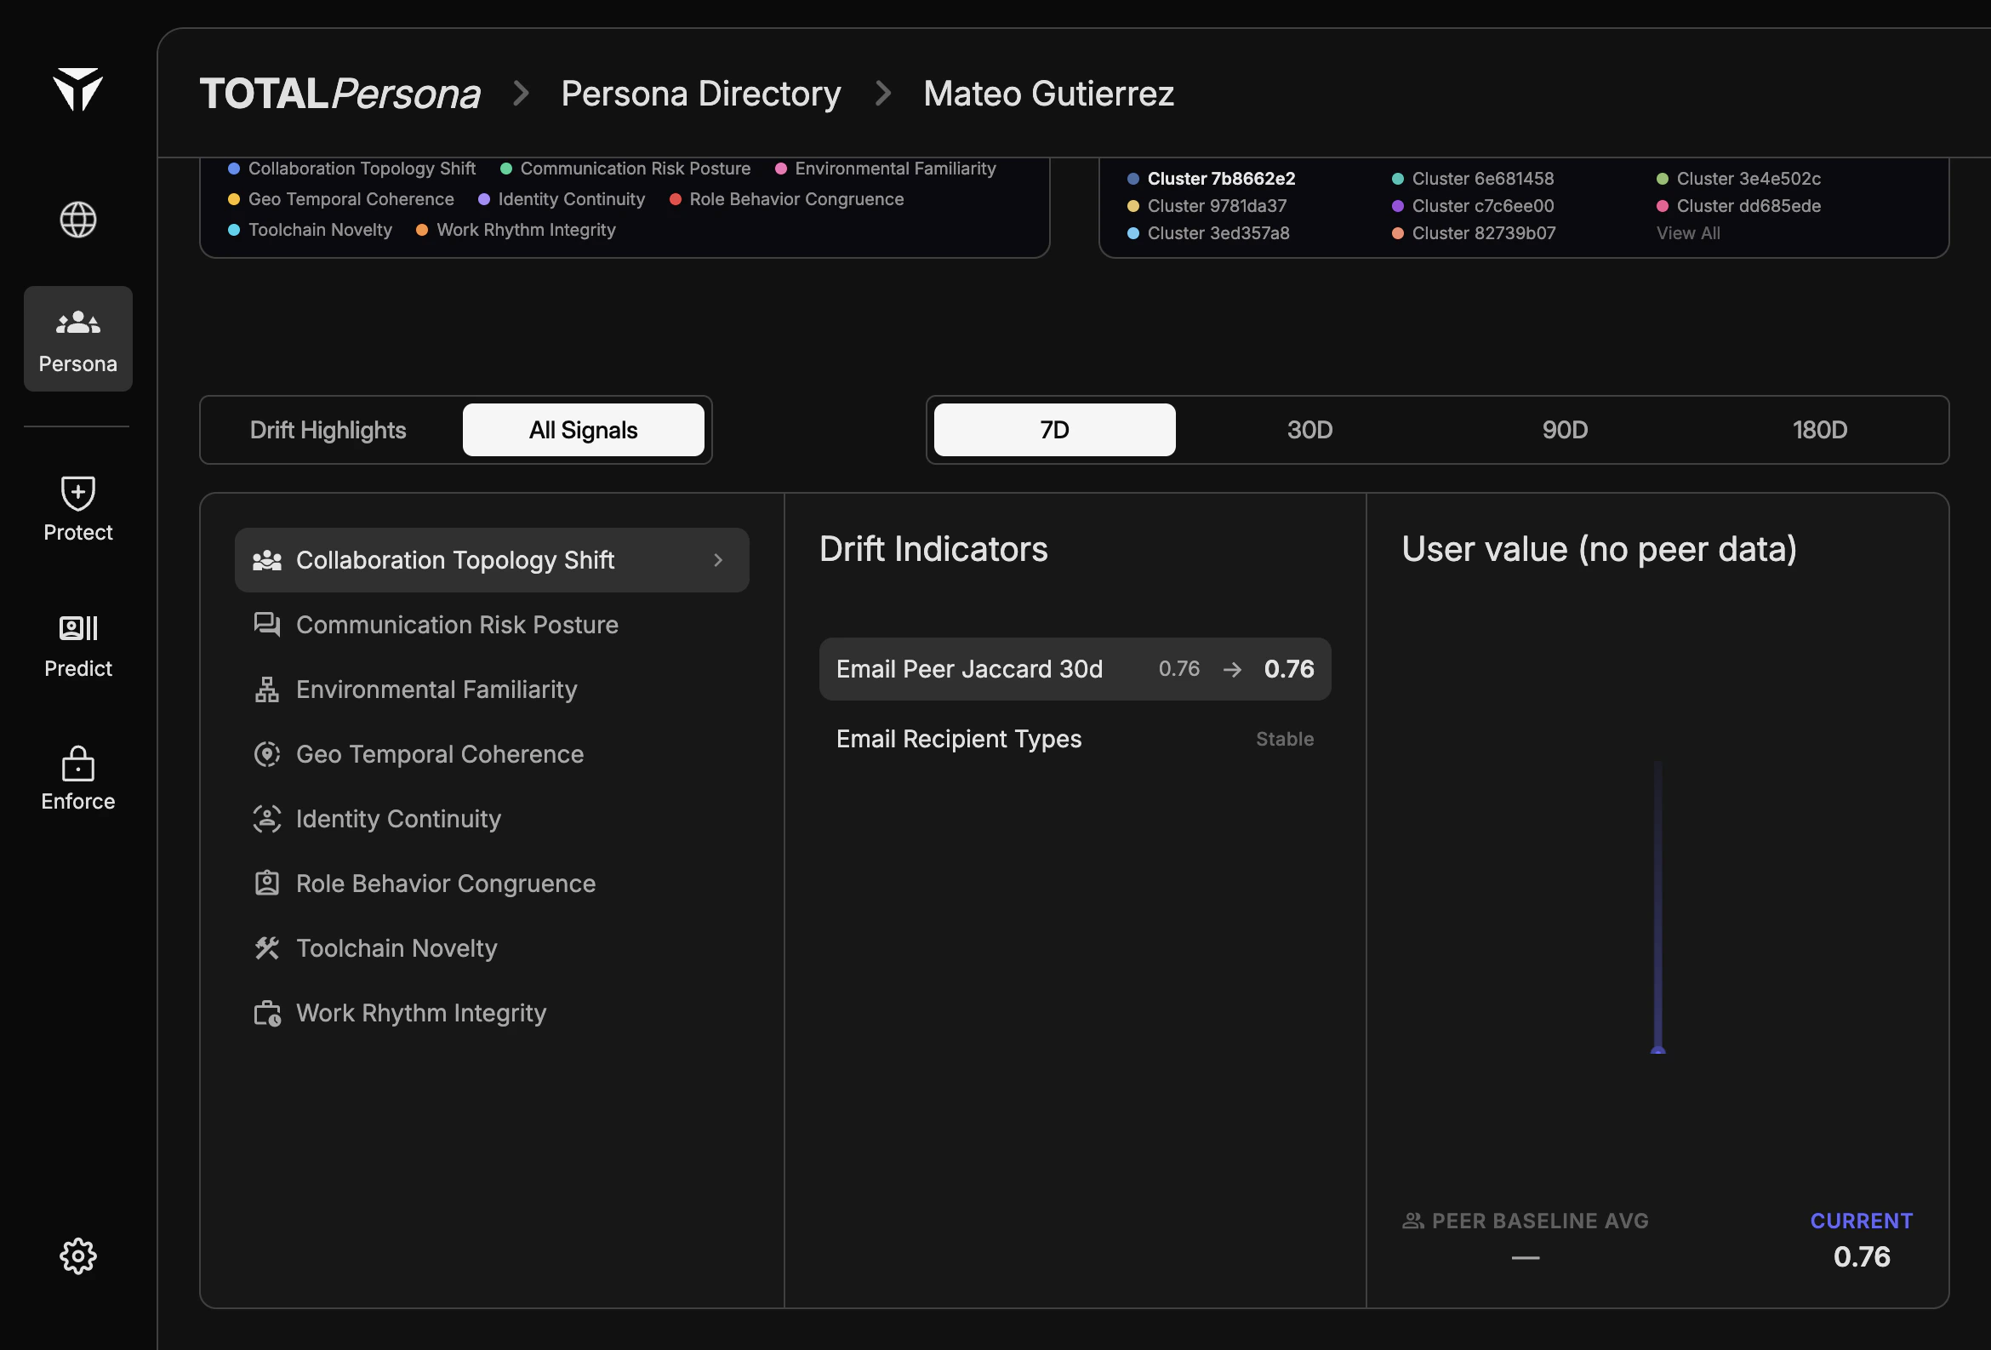This screenshot has height=1350, width=1991.
Task: Select the Toolchain Novelty tools icon
Action: [267, 948]
